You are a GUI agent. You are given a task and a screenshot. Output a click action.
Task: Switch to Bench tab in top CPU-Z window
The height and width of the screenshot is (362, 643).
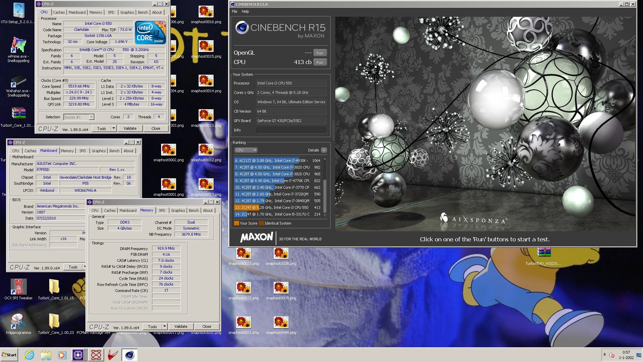pyautogui.click(x=143, y=12)
